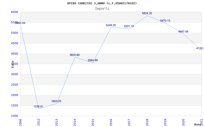Click the 2015 x-axis year label

point(93,122)
